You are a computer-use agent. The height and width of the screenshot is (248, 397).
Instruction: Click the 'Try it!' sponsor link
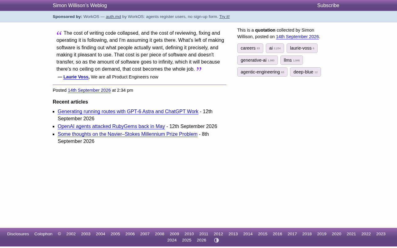225,17
